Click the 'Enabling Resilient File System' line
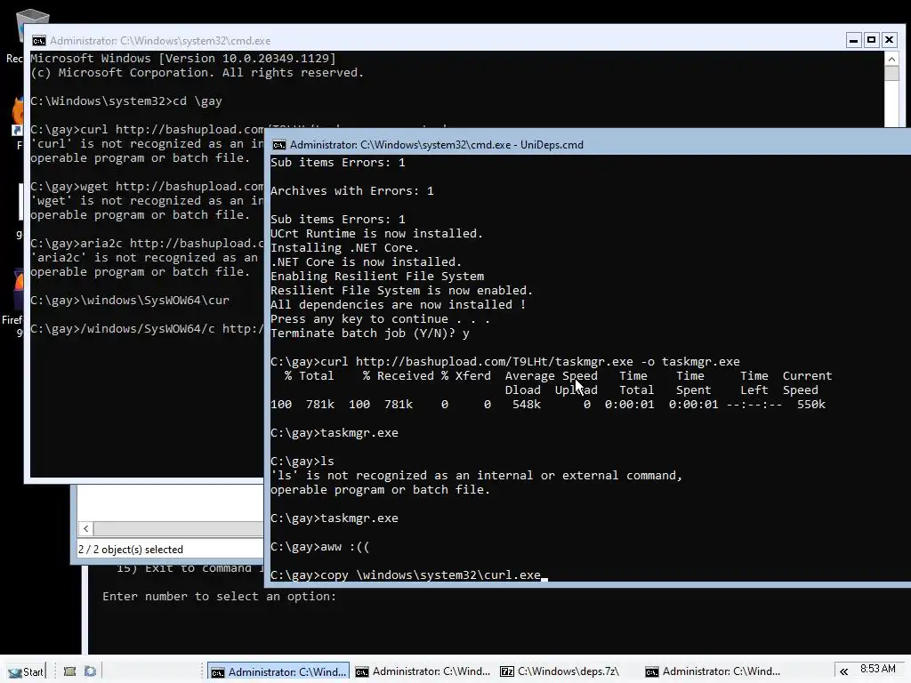Screen dimensions: 911x683 [x=377, y=276]
